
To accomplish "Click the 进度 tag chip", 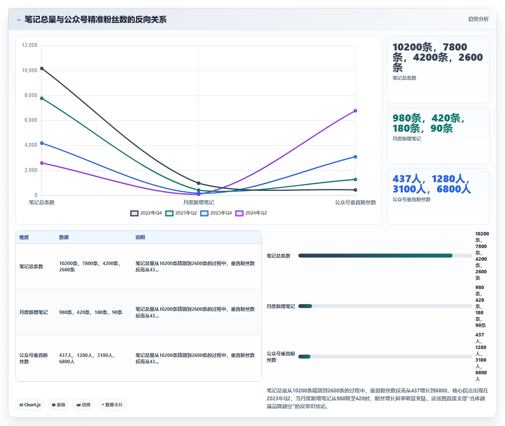I will point(83,405).
